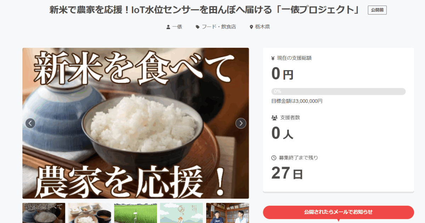Image resolution: width=425 pixels, height=223 pixels.
Task: Click the tag icon beside フード・飲食店
Action: (x=198, y=27)
